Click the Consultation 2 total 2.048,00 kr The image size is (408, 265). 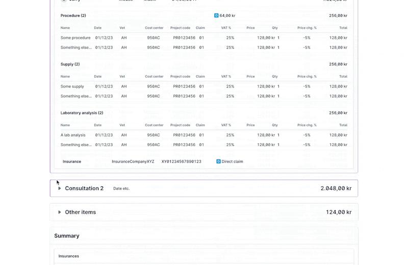pos(336,188)
